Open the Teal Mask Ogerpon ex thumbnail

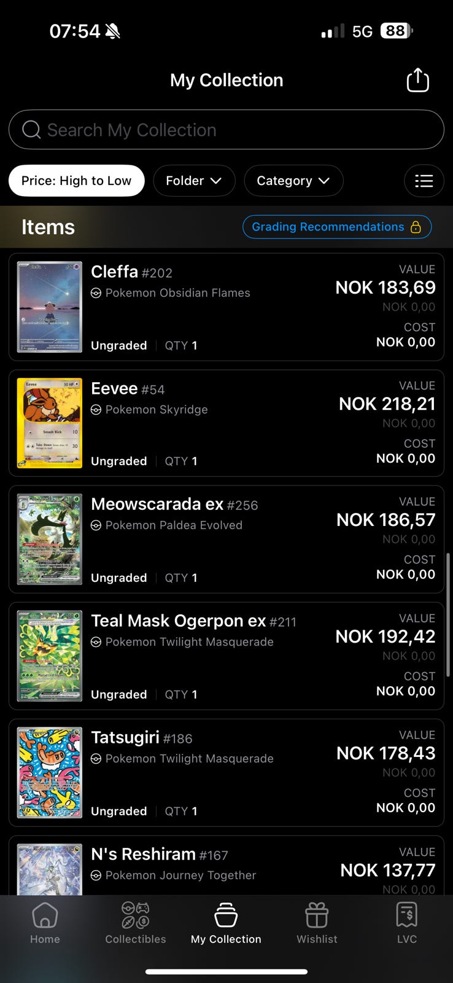point(50,656)
